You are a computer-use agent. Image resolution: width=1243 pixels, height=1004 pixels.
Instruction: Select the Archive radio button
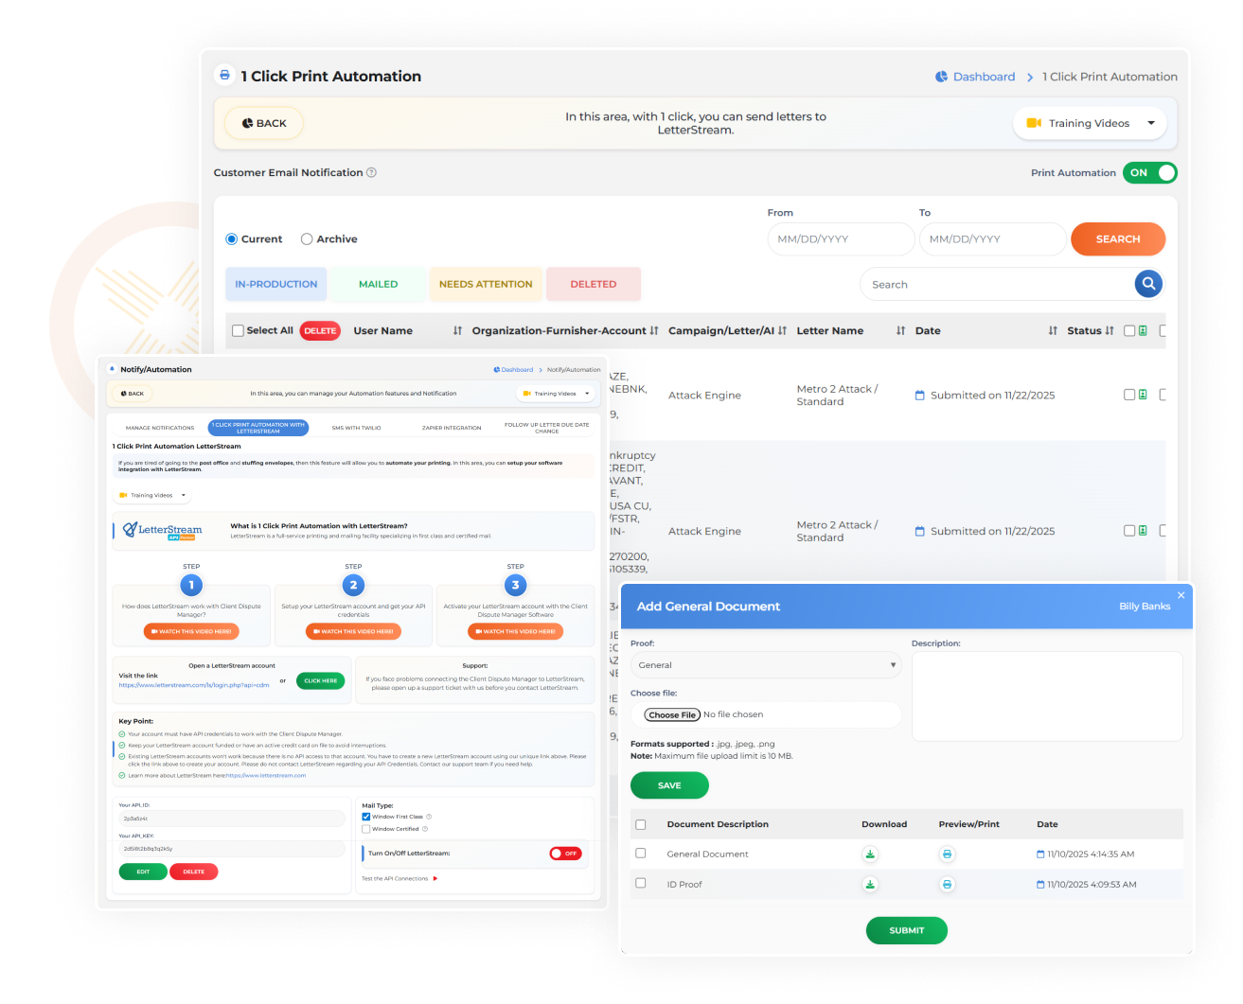point(307,239)
